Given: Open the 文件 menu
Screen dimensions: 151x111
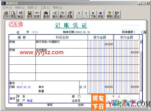Looking at the screenshot, I should coord(7,8).
